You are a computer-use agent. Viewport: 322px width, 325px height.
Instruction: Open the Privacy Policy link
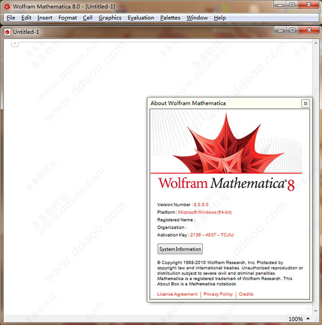pyautogui.click(x=218, y=294)
